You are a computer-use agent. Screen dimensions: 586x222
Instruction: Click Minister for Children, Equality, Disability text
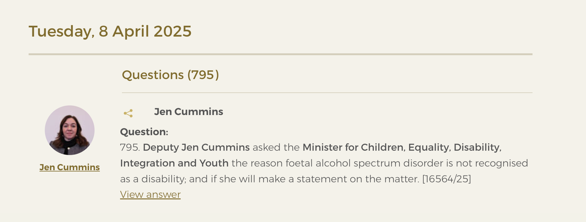point(402,147)
